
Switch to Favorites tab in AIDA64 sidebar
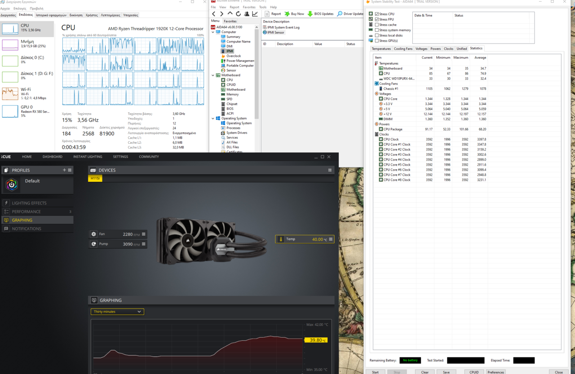pos(230,21)
